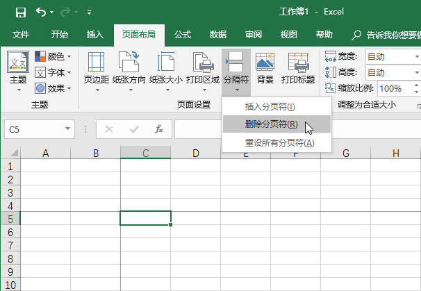This screenshot has width=421, height=291.
Task: Switch to the 开始 tab
Action: 59,34
